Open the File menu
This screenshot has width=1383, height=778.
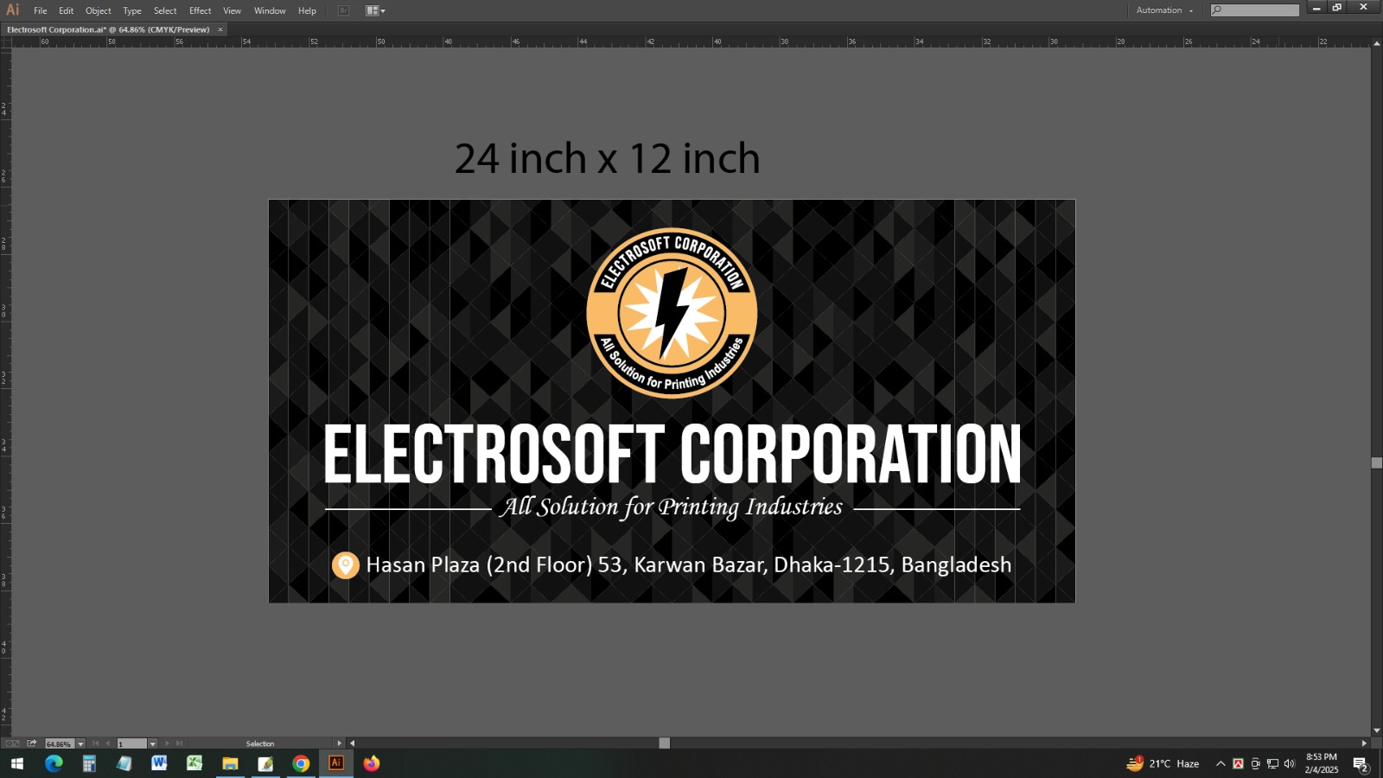tap(40, 10)
